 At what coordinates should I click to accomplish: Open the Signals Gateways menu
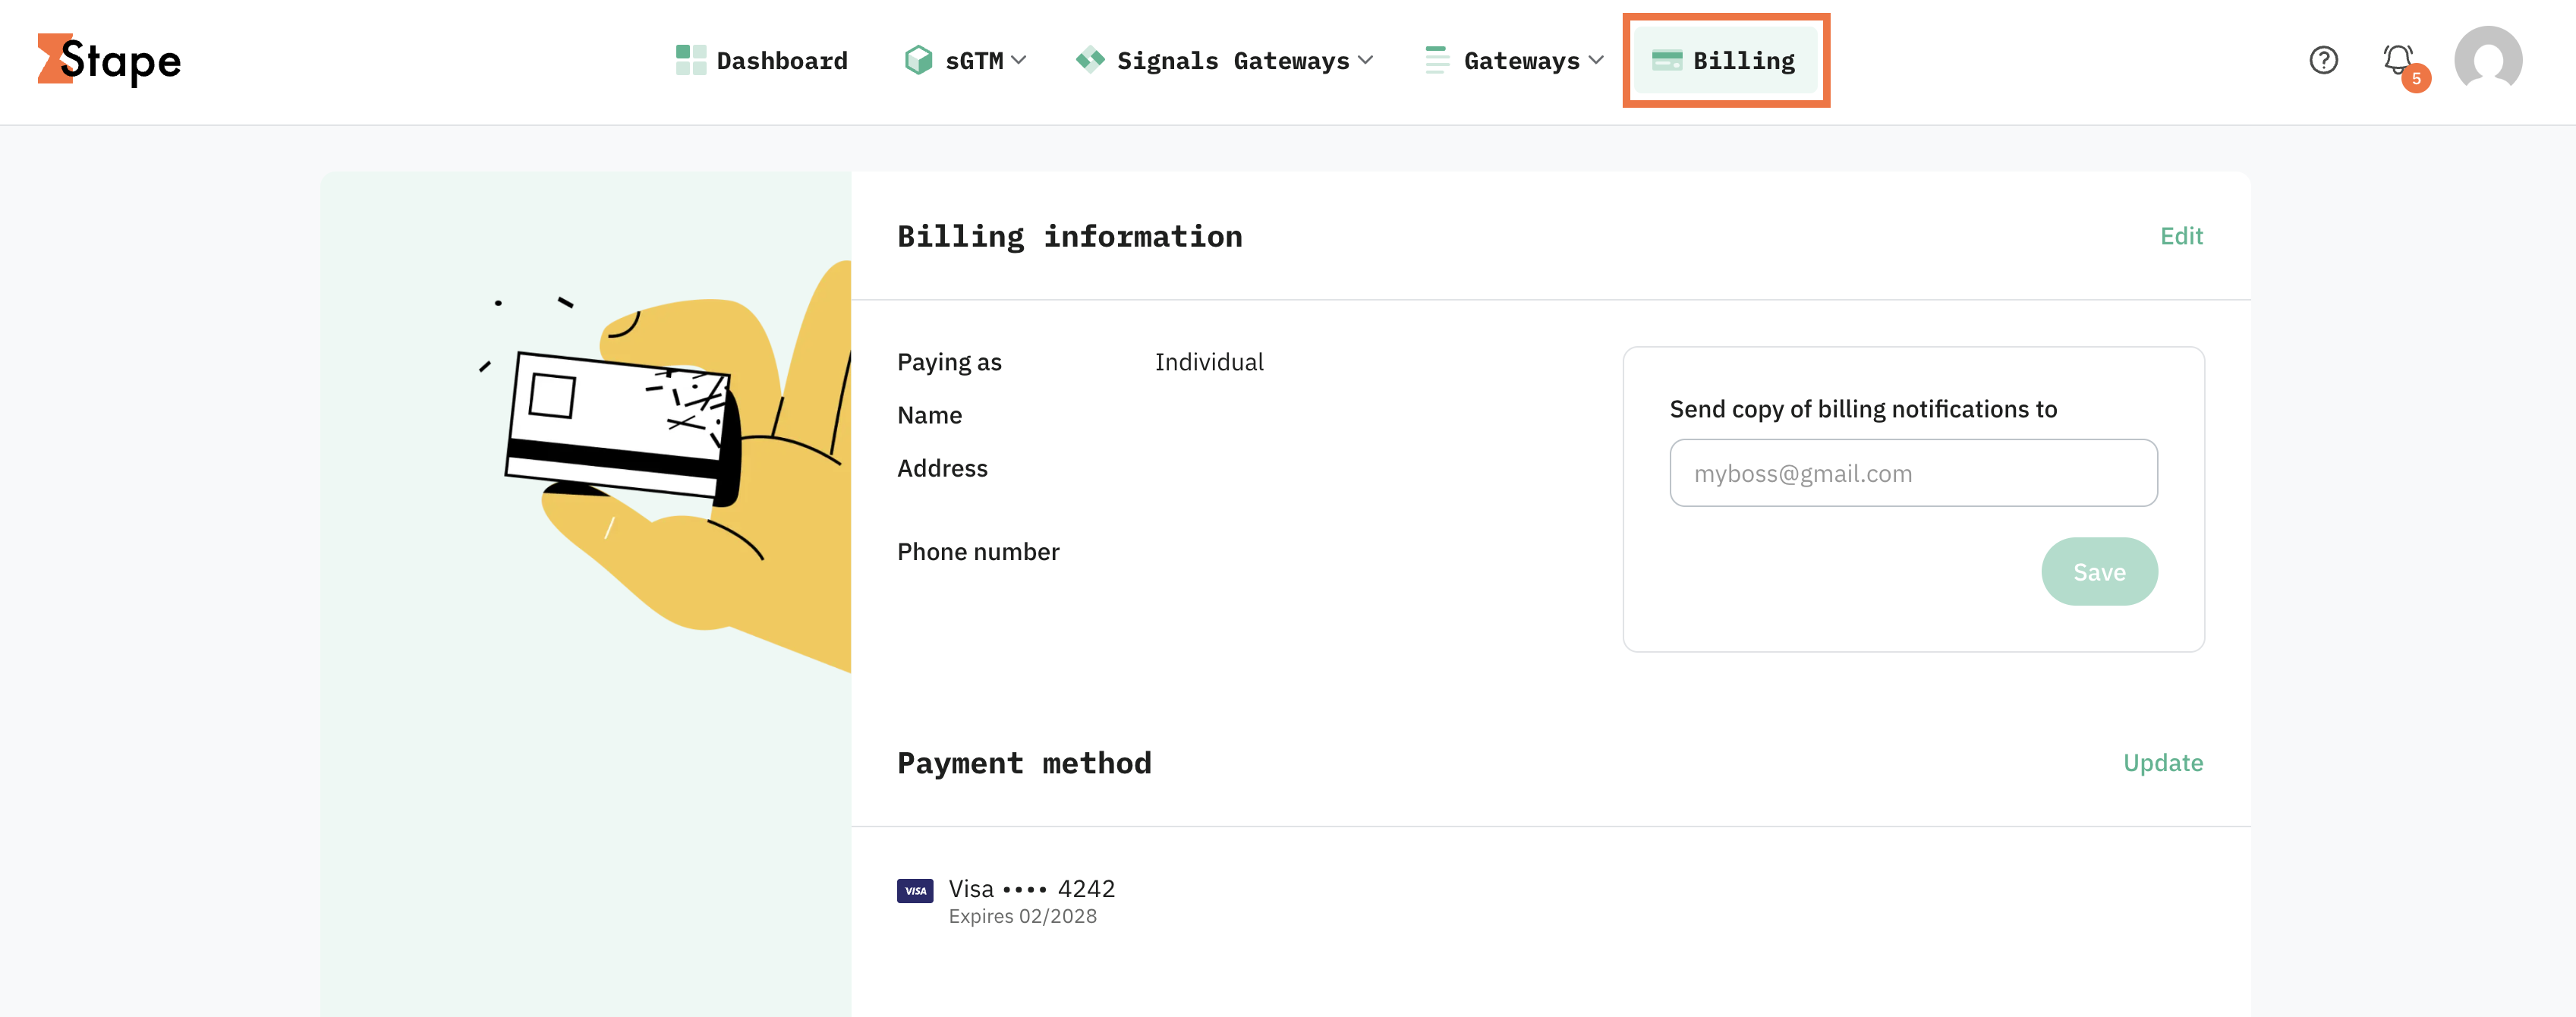click(1225, 61)
